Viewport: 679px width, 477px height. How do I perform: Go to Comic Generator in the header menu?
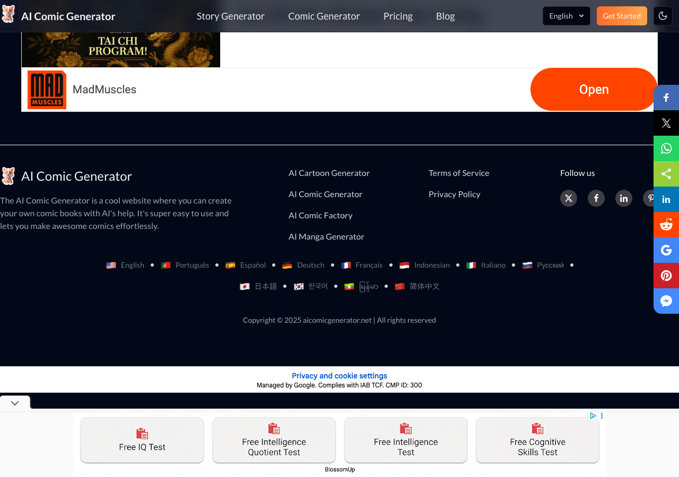(324, 16)
